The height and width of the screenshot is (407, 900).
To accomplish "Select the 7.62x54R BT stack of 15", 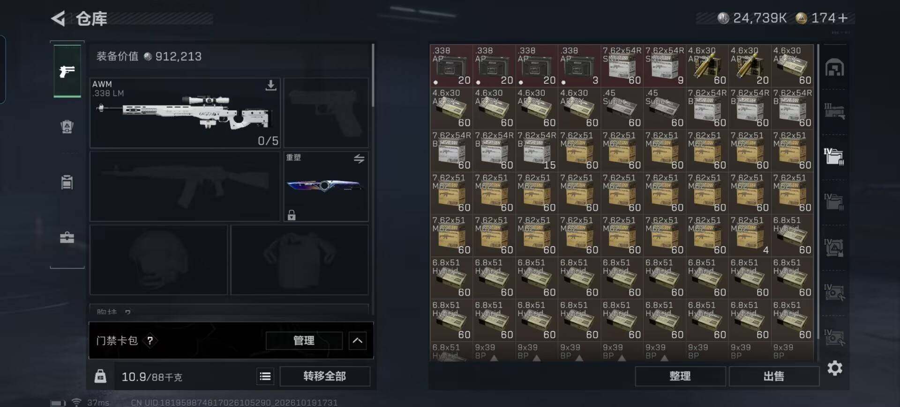I will pos(536,150).
